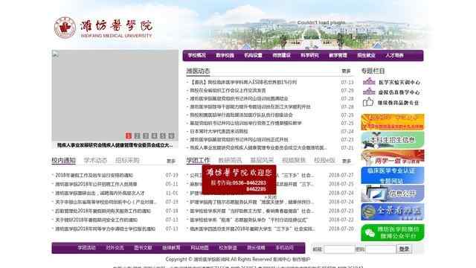The height and width of the screenshot is (268, 476).
Task: Open the blue 临床医学专业认证 banner
Action: [393, 176]
